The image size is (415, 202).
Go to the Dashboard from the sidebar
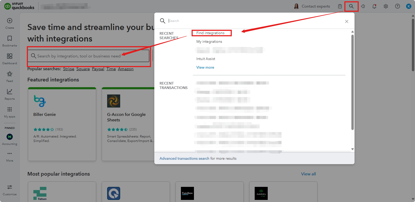click(x=10, y=59)
